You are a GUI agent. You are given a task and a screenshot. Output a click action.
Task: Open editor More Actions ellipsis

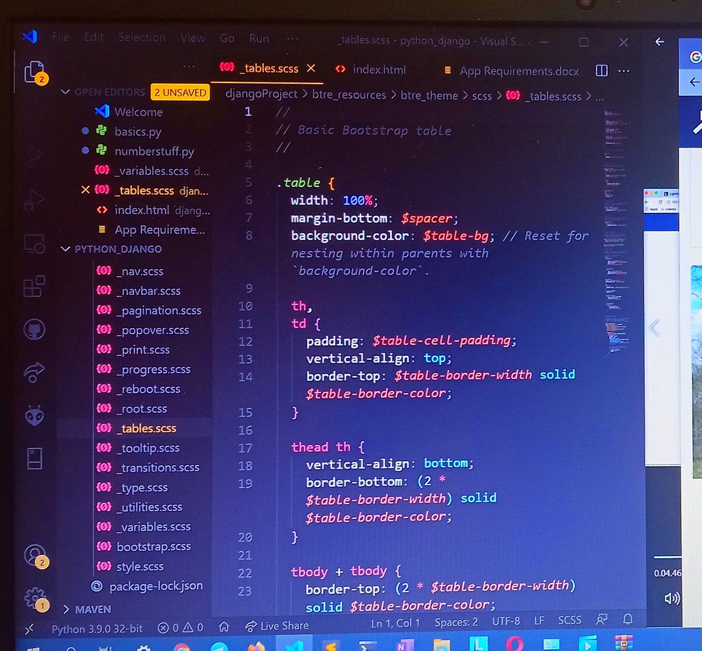[624, 71]
